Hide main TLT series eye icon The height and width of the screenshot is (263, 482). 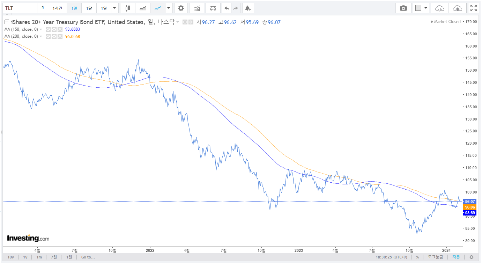click(x=185, y=22)
